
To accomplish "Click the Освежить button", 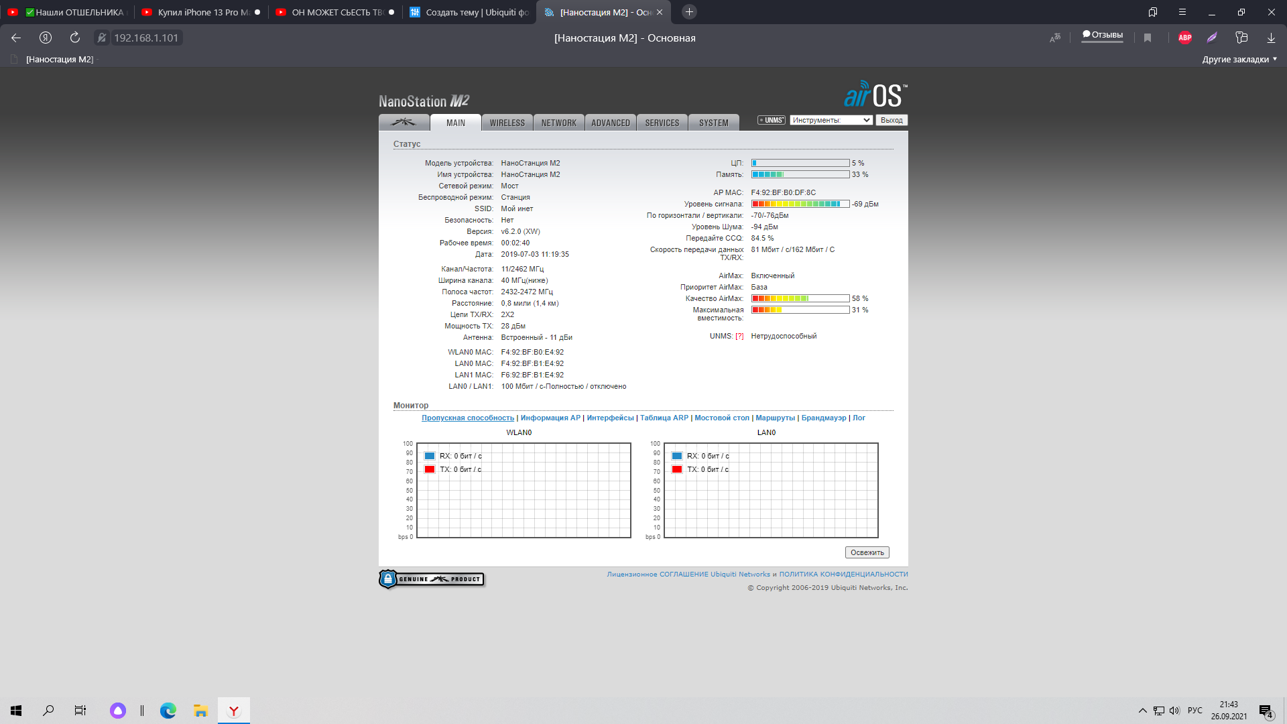I will click(x=867, y=552).
